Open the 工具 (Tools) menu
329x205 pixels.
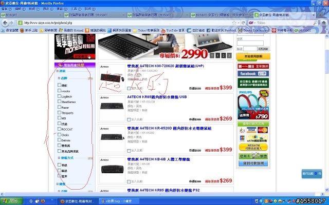click(x=76, y=9)
